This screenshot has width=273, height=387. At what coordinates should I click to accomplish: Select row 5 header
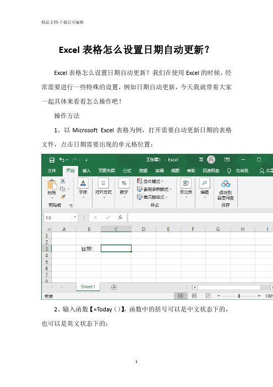click(47, 262)
